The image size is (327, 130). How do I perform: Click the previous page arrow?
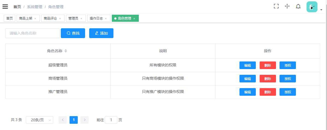click(63, 120)
